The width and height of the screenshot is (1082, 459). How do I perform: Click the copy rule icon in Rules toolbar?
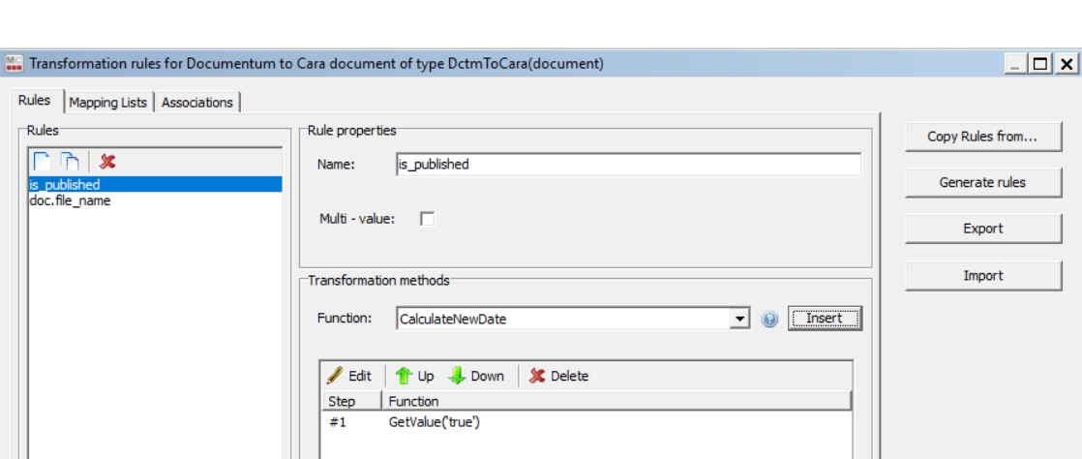coord(72,162)
